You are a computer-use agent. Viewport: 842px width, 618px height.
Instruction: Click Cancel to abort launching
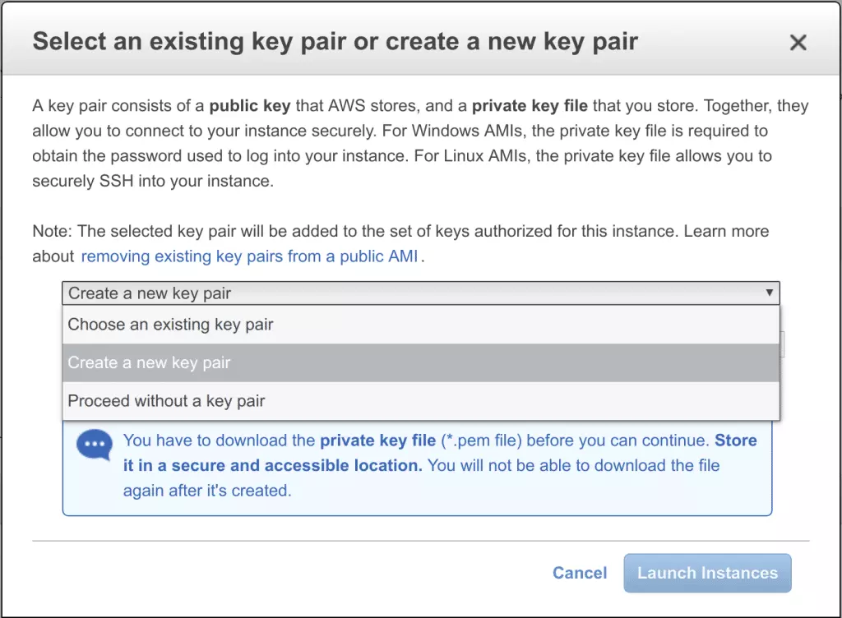[x=579, y=573]
